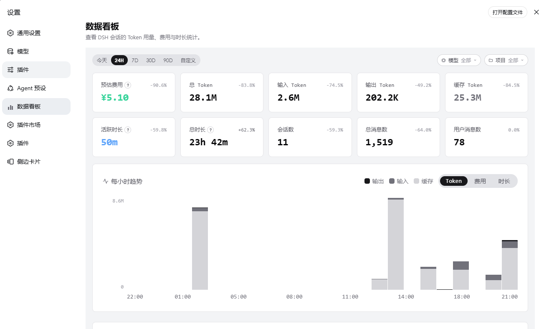Click the 总消息数 1,519 value
Viewport: 544px width, 329px height.
point(379,142)
